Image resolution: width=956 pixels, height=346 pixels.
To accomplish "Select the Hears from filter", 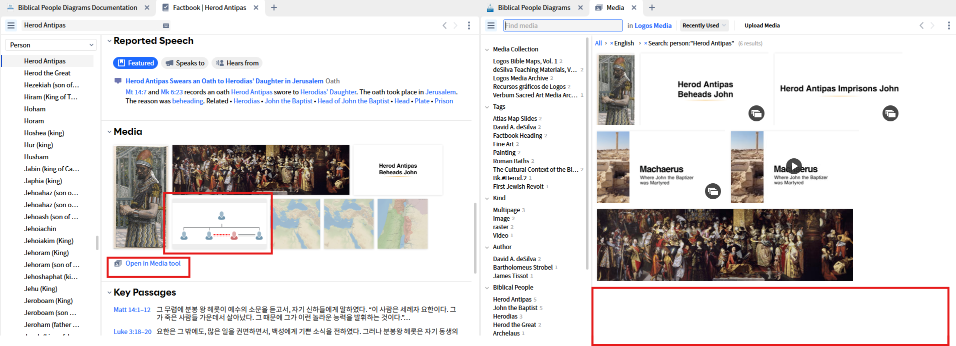I will pos(237,63).
